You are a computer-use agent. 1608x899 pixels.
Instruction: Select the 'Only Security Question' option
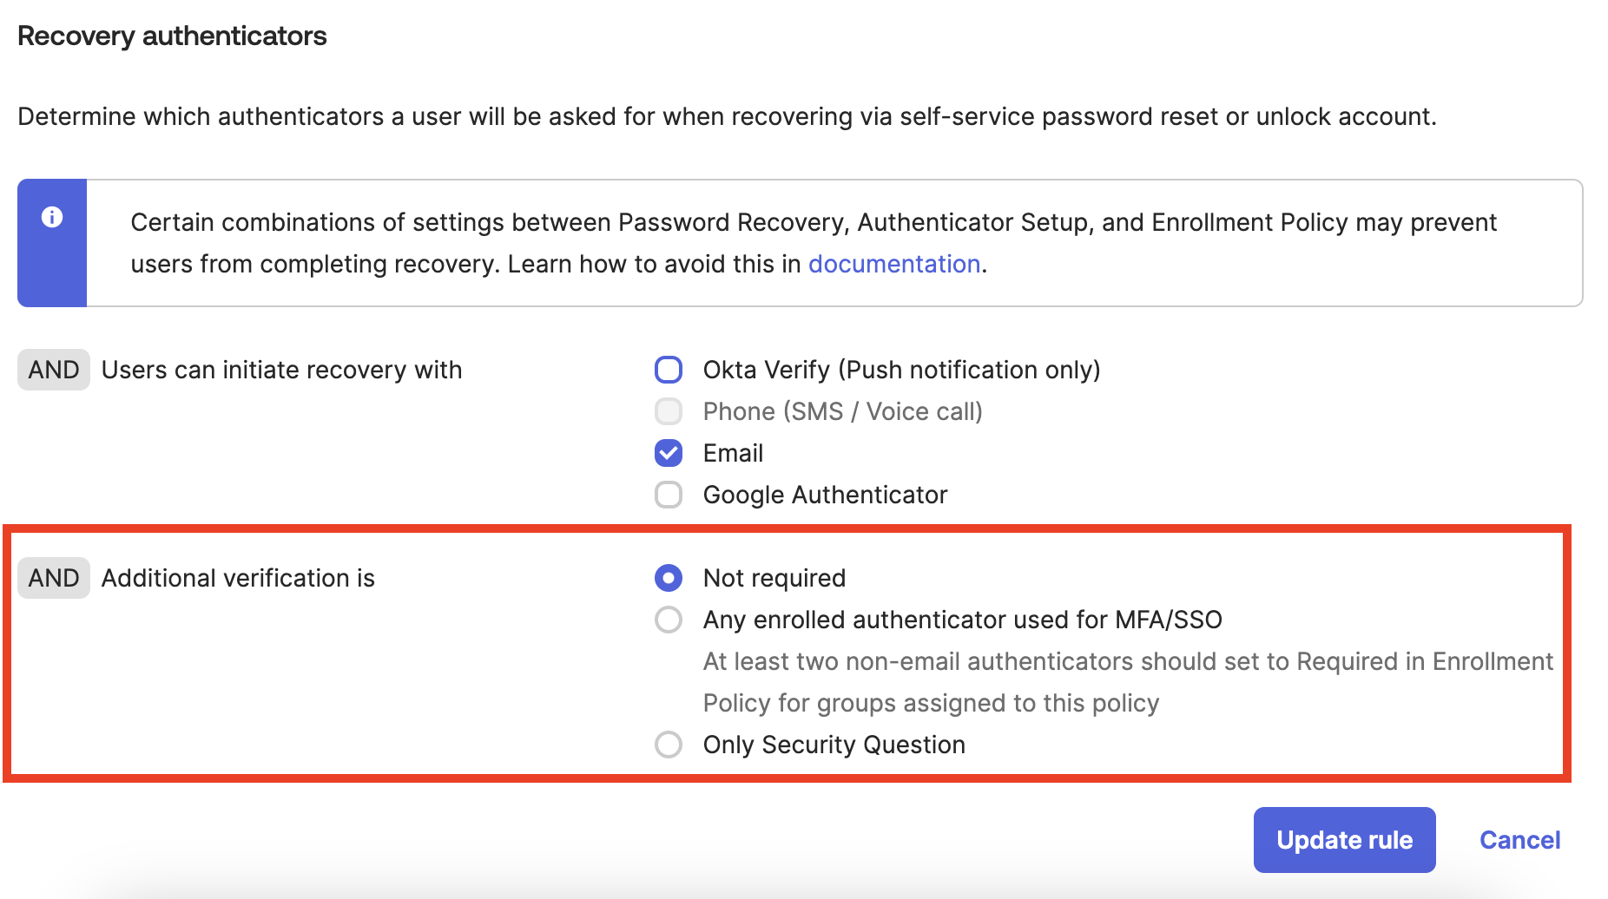click(x=669, y=745)
